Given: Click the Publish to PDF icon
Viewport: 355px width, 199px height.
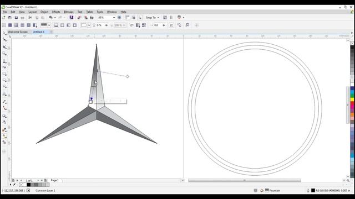Looking at the screenshot, I should point(92,17).
